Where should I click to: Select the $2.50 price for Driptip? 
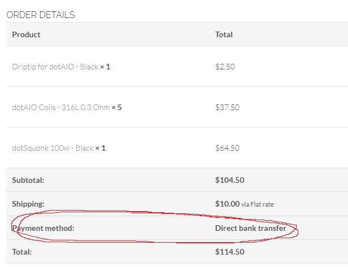pyautogui.click(x=225, y=67)
